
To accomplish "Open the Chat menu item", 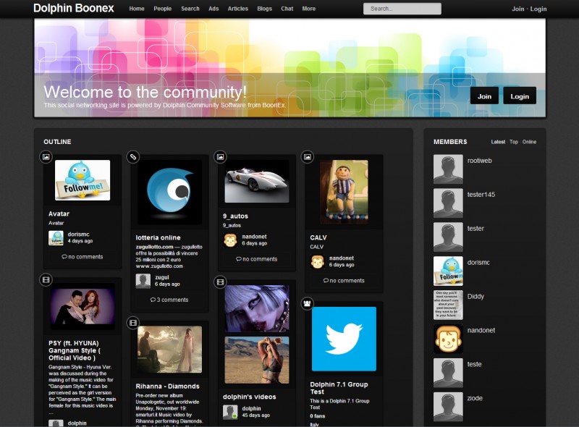I will pyautogui.click(x=287, y=9).
